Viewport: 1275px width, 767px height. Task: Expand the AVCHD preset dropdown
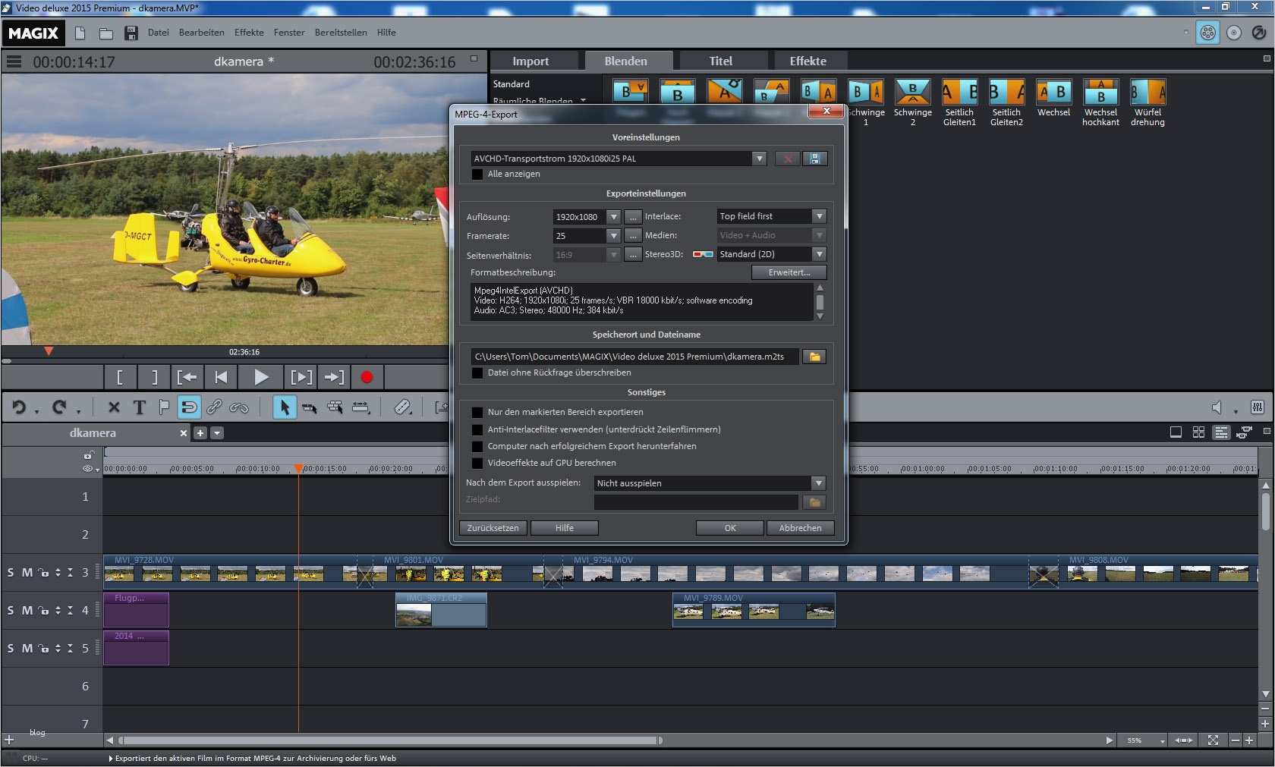click(759, 159)
